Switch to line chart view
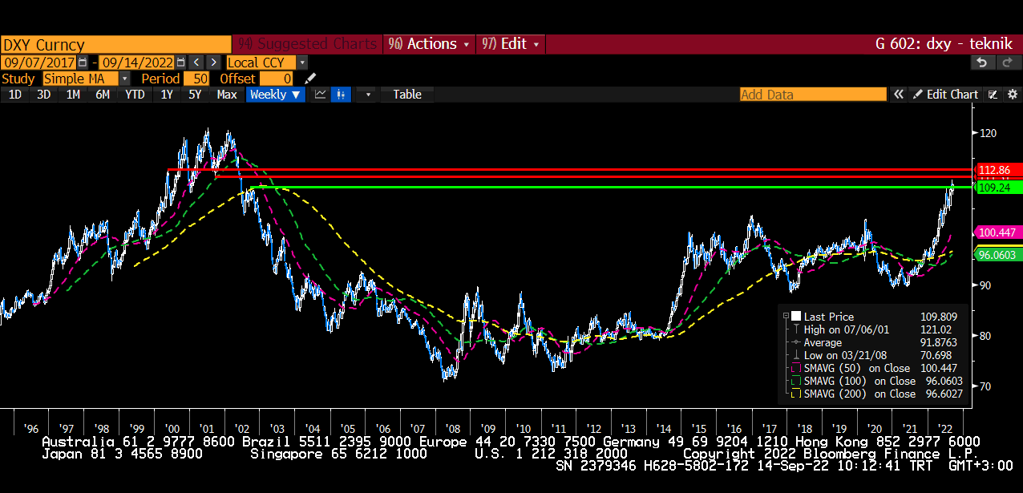Viewport: 1023px width, 493px height. point(320,95)
